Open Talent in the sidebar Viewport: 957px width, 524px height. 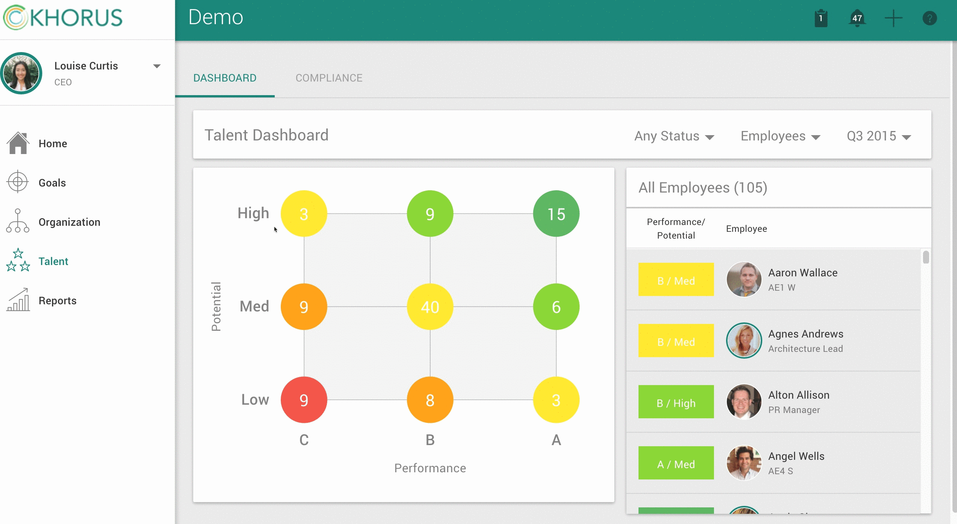tap(53, 261)
